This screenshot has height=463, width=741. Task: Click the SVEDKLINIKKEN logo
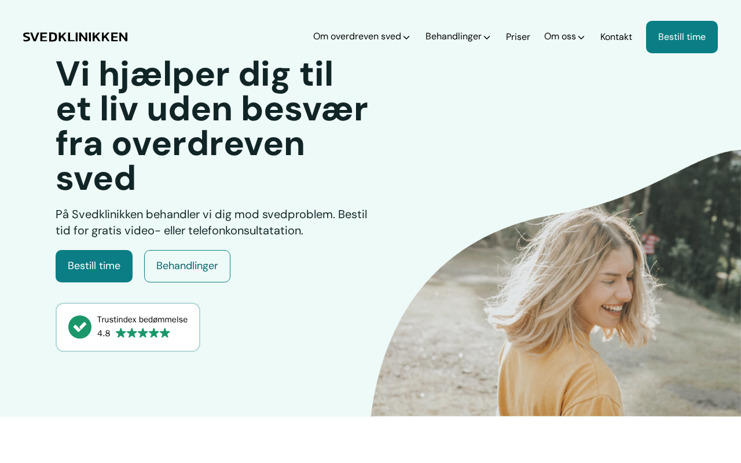[x=75, y=37]
